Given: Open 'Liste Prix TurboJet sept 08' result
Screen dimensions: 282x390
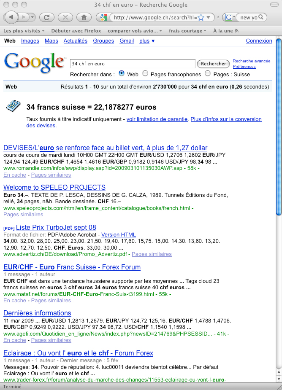Looking at the screenshot, I should tap(56, 227).
